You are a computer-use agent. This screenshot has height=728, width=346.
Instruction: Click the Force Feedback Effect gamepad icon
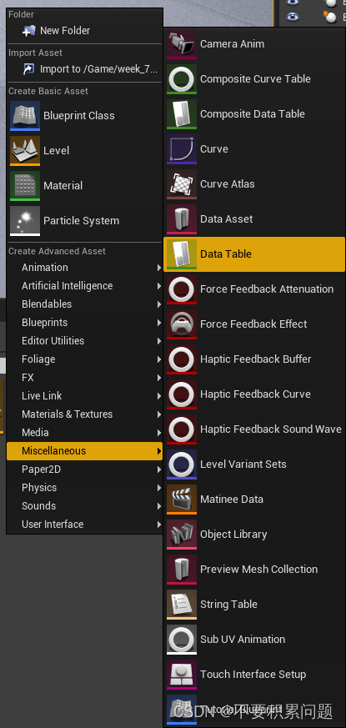click(182, 324)
